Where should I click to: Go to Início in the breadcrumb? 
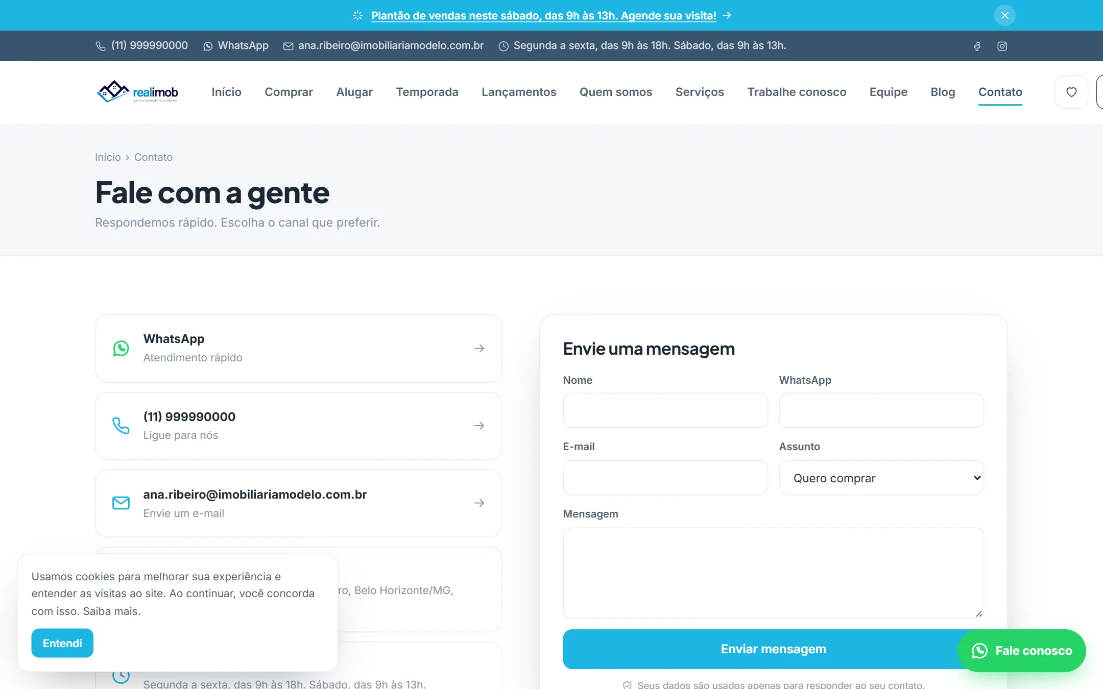tap(108, 157)
